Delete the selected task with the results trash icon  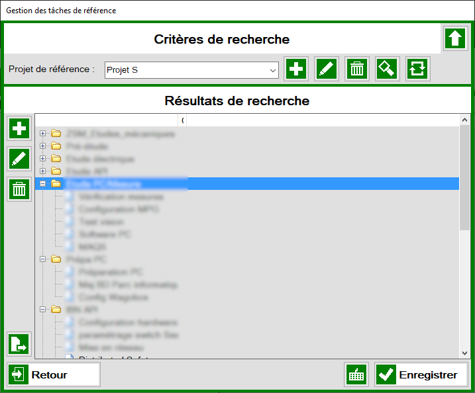pos(19,189)
